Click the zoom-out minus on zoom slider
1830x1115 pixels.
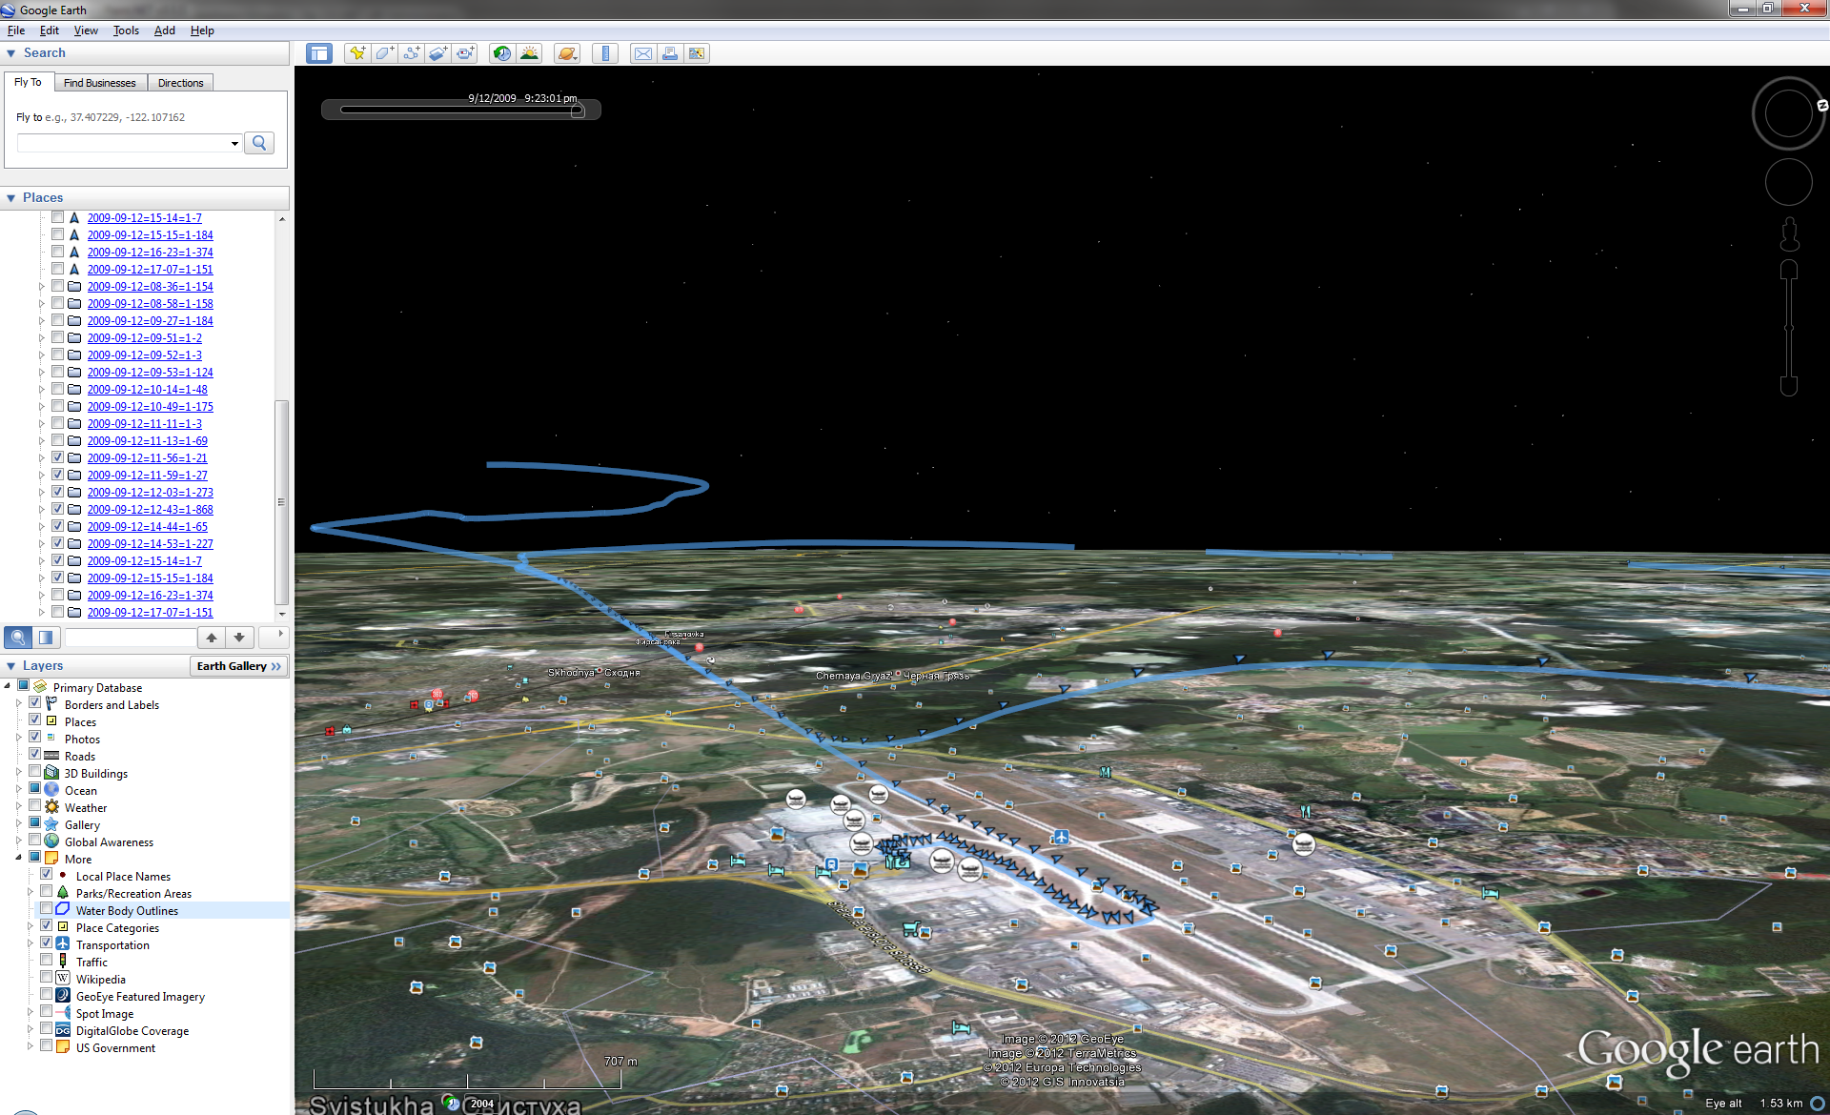click(x=1789, y=386)
